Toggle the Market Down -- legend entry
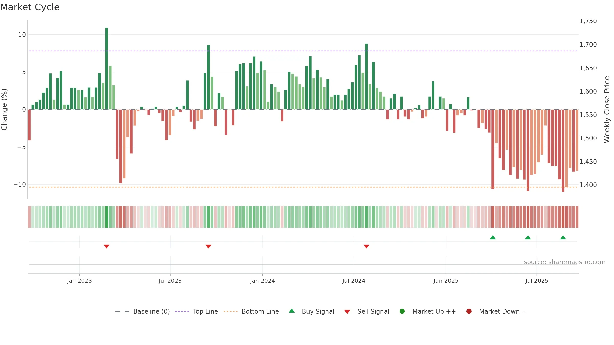The width and height of the screenshot is (614, 345). pyautogui.click(x=496, y=311)
